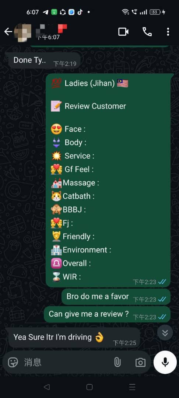Start a voice call
The height and width of the screenshot is (398, 179).
(147, 32)
